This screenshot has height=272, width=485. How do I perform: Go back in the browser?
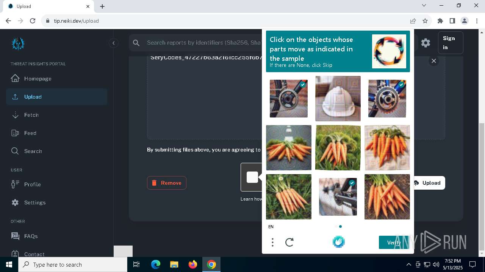point(8,21)
